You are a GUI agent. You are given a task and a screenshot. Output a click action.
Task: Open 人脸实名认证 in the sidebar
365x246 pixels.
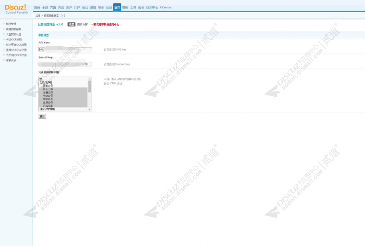click(14, 34)
